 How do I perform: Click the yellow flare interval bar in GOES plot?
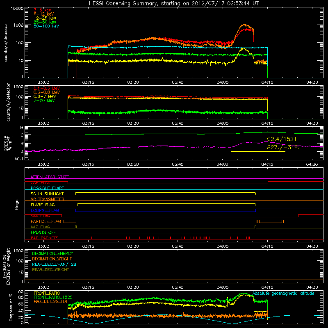click(258, 152)
